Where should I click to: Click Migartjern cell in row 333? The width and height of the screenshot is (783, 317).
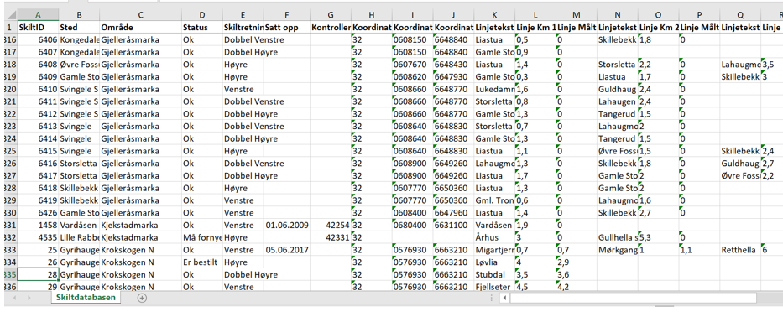click(x=494, y=250)
